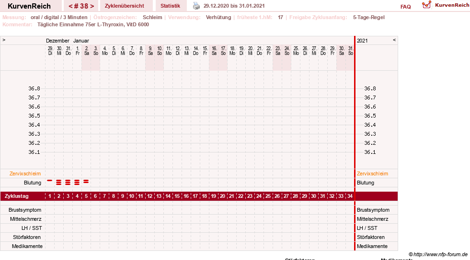Click date column 15. Fr

coord(205,51)
